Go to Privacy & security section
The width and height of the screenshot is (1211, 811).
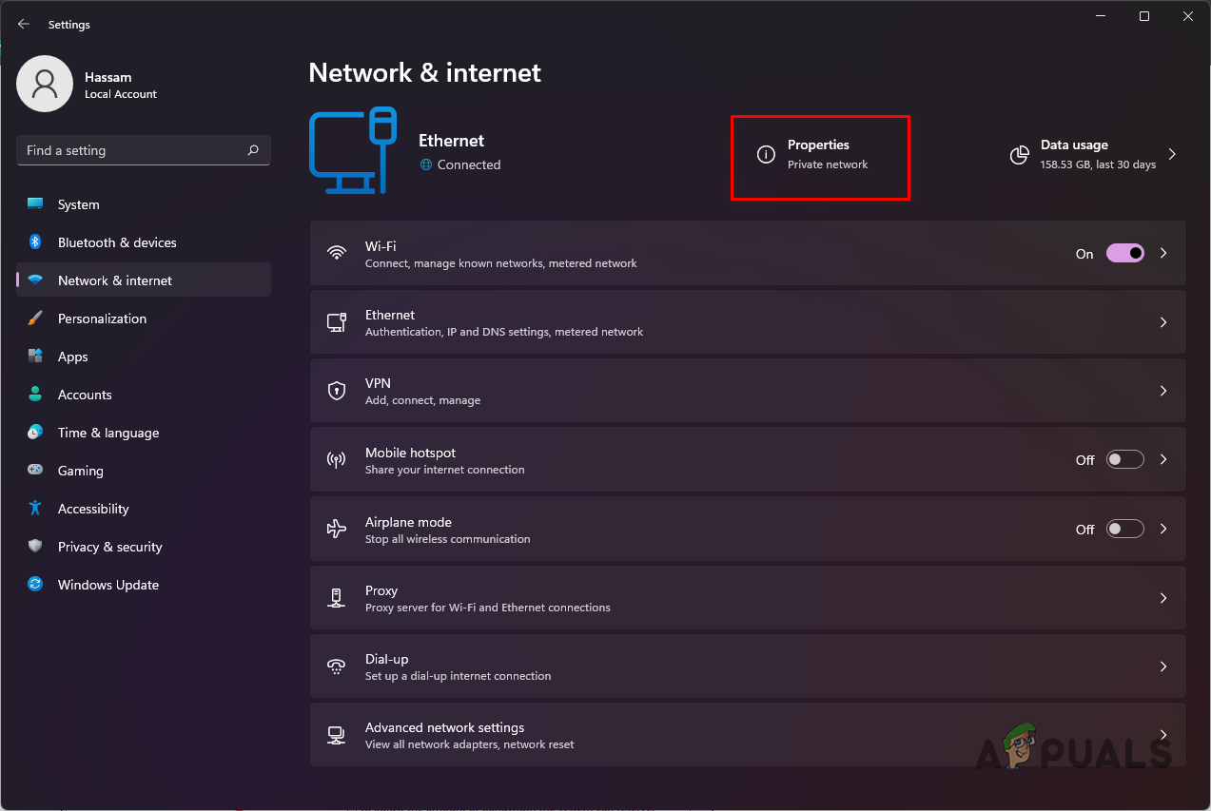[x=109, y=547]
